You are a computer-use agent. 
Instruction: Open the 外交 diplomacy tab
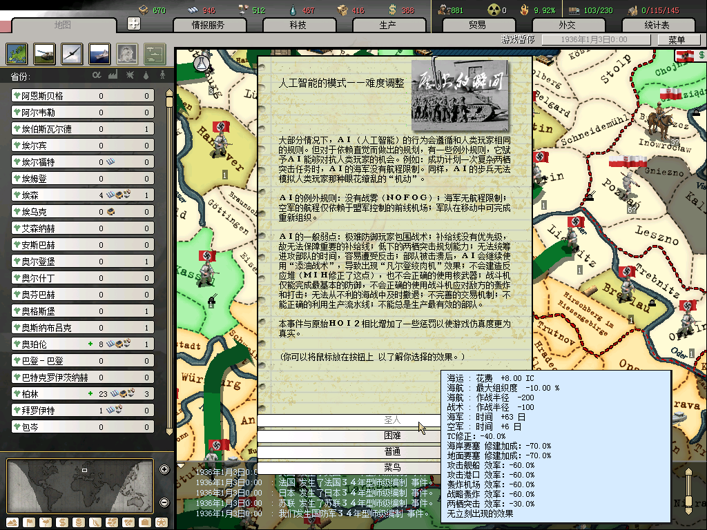tap(567, 25)
